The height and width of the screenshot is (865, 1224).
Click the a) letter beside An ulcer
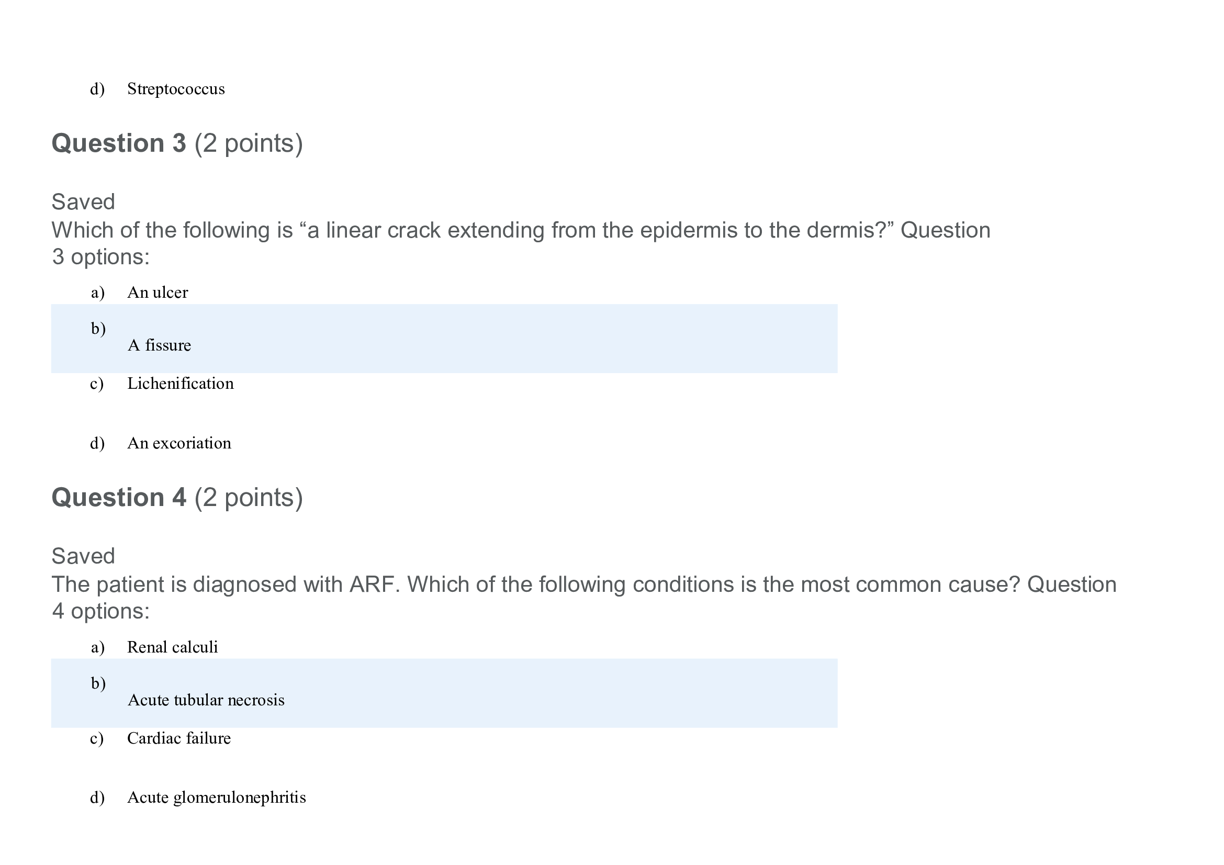pyautogui.click(x=97, y=293)
